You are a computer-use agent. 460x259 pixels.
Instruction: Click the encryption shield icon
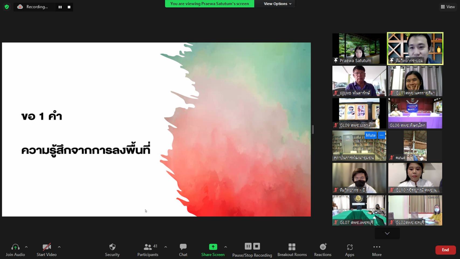[7, 7]
